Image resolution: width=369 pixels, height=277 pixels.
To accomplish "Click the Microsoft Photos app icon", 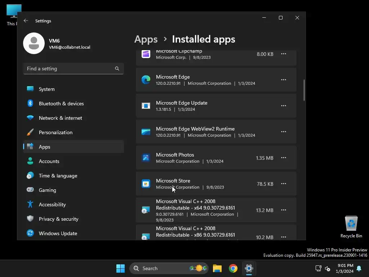I will (x=146, y=158).
